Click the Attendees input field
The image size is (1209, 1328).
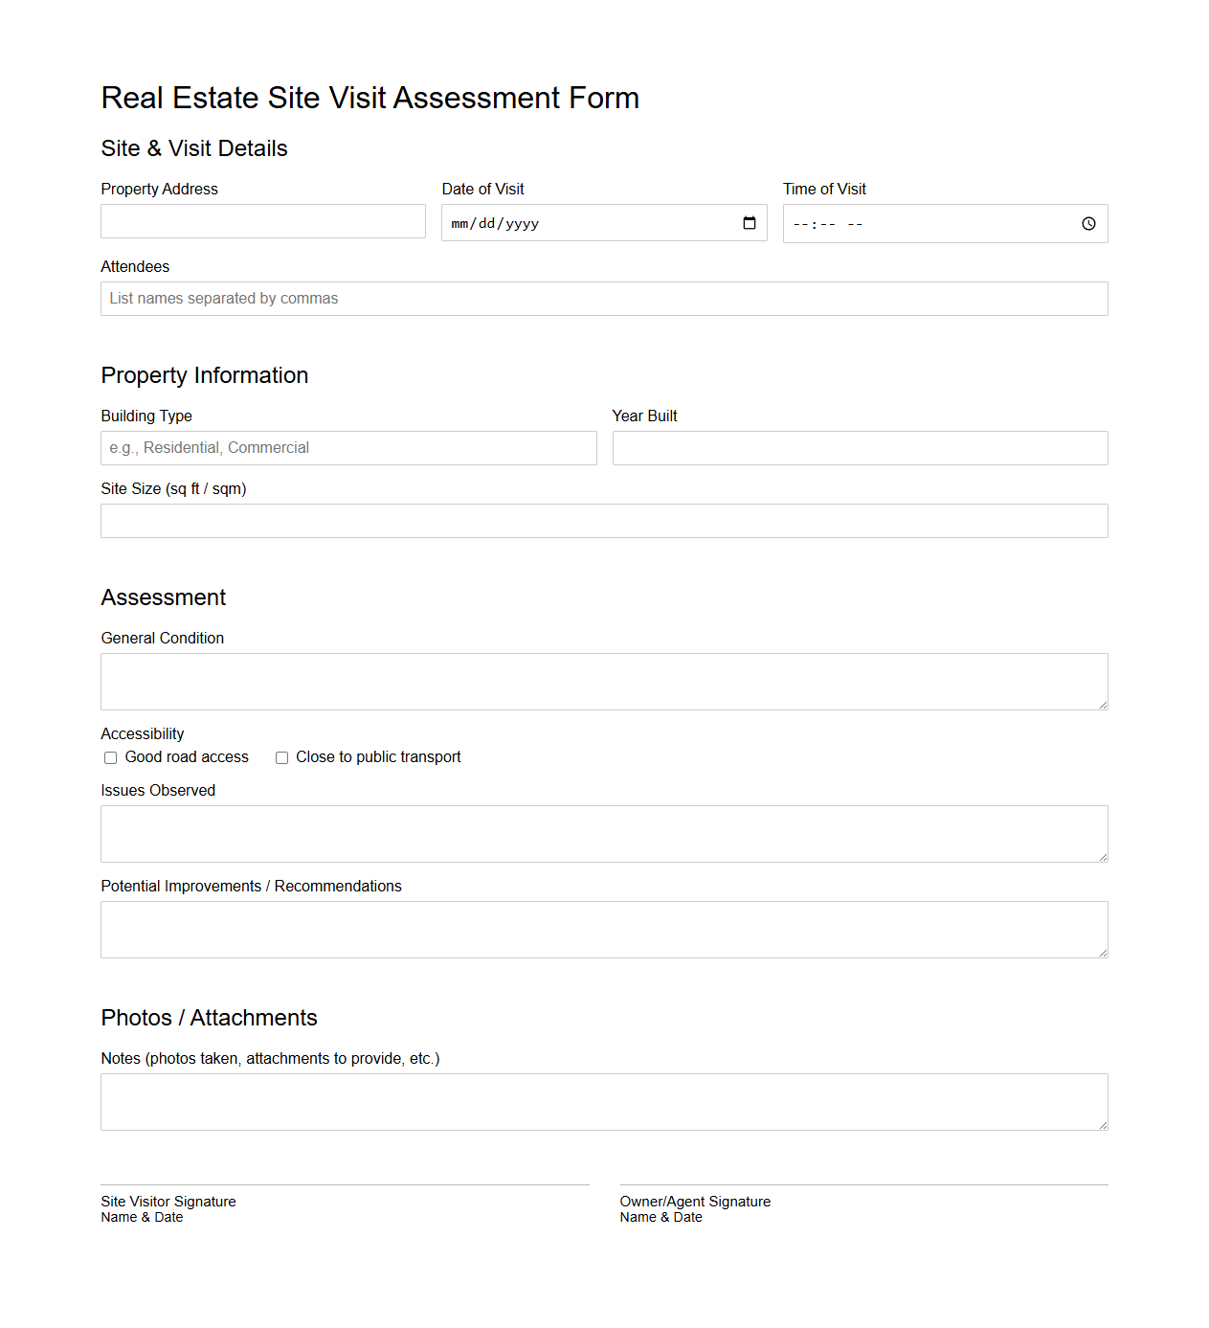coord(604,299)
